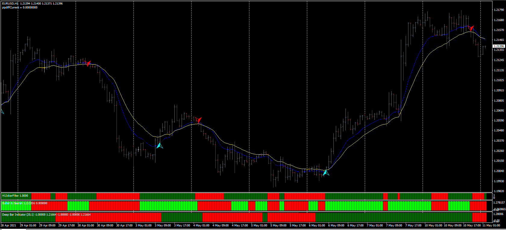Click the 3 May 09:00 time label

pyautogui.click(x=163, y=225)
